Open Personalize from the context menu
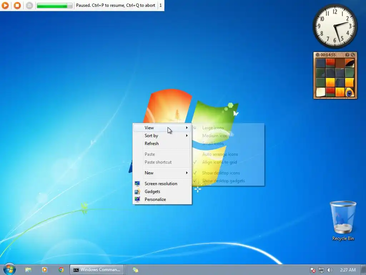366x275 pixels. coord(162,199)
